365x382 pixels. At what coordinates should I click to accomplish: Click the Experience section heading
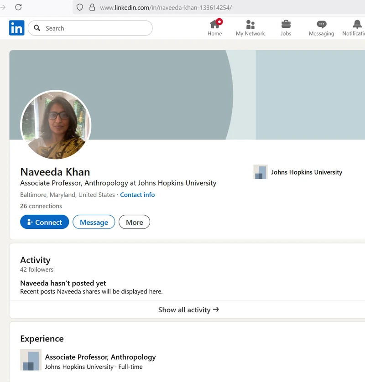pyautogui.click(x=42, y=339)
